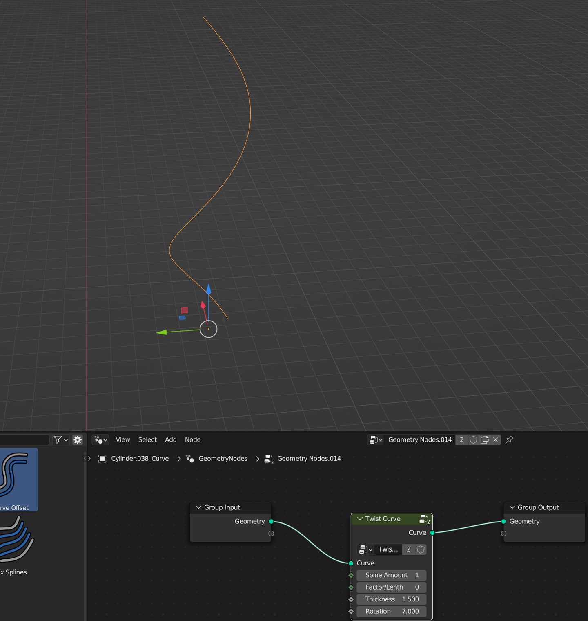Select the Twist Curve node title
Screen dimensions: 588x621
point(383,519)
